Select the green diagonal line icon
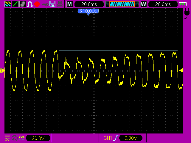The image size is (191, 143). click(15, 4)
